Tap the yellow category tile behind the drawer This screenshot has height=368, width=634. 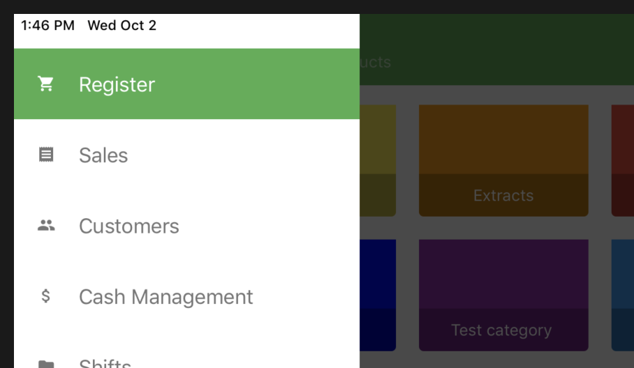point(378,160)
